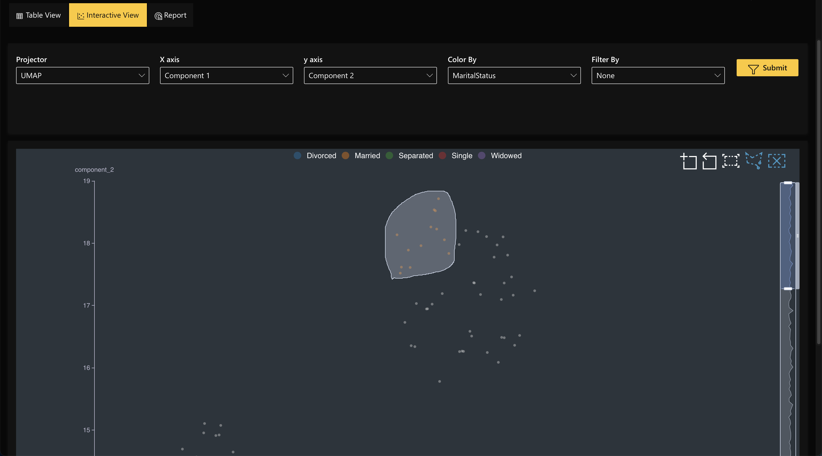
Task: Click the Submit button
Action: click(767, 68)
